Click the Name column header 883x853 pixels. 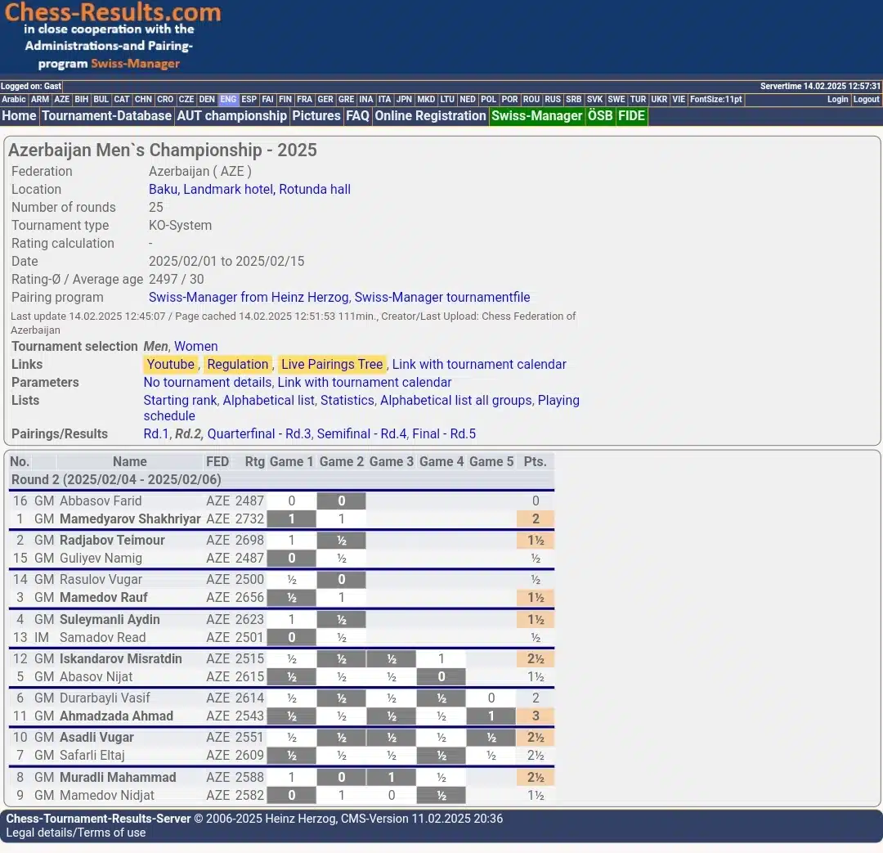coord(129,462)
